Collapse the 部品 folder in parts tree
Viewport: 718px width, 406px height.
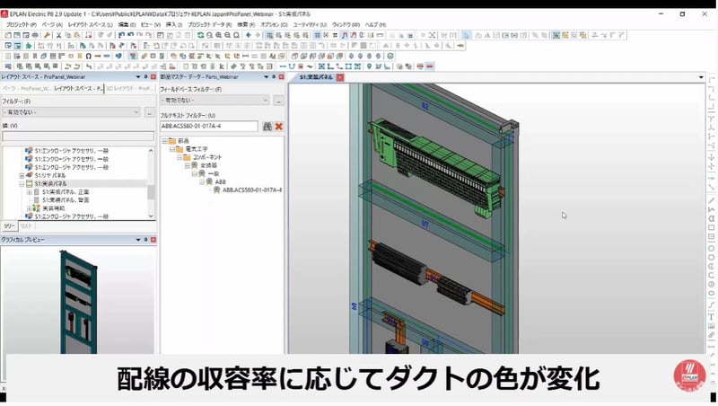(x=165, y=141)
